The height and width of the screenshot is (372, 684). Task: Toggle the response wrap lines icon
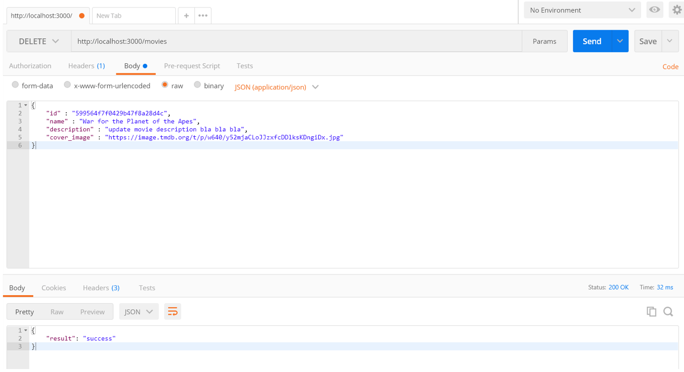point(172,312)
